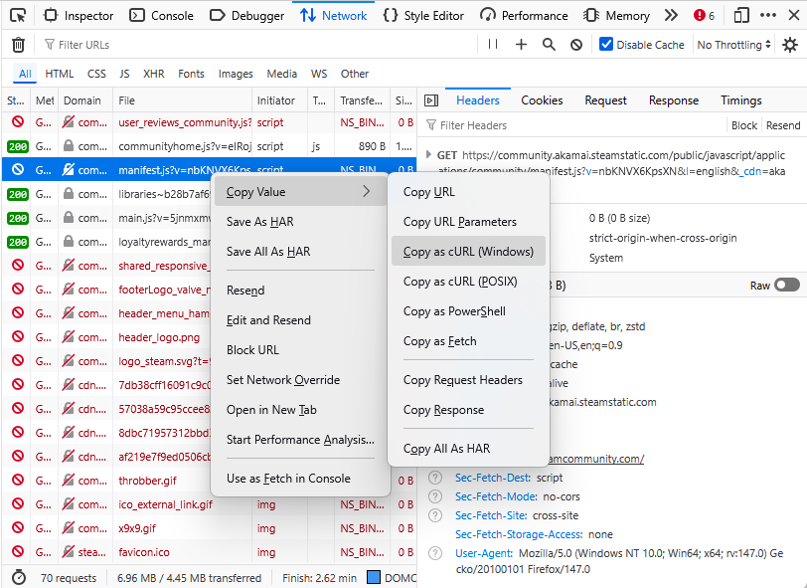Switch to the Performance tab
Image resolution: width=807 pixels, height=588 pixels.
[524, 16]
